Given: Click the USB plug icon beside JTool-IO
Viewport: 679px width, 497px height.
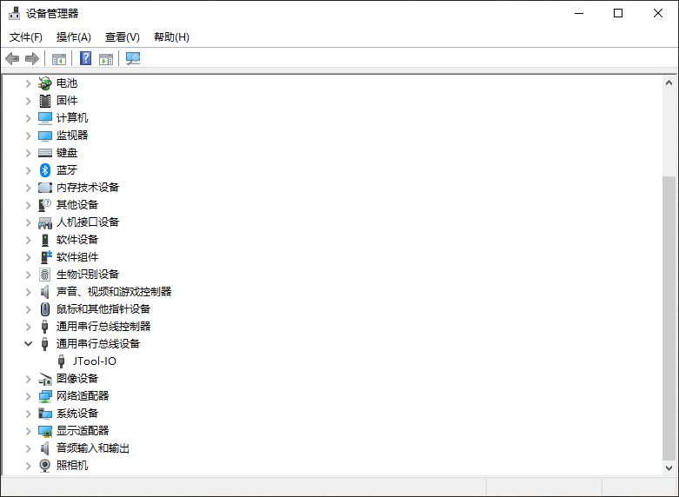Looking at the screenshot, I should [x=61, y=361].
